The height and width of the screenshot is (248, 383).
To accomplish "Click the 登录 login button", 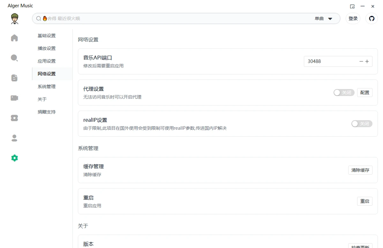I will coord(353,18).
